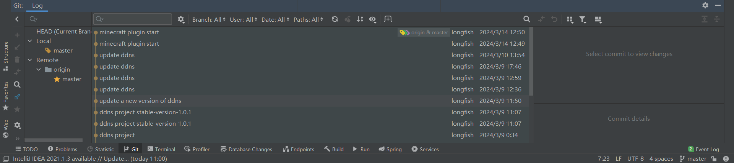The height and width of the screenshot is (163, 734).
Task: Hide the branches pane with the back arrow
Action: tap(17, 19)
